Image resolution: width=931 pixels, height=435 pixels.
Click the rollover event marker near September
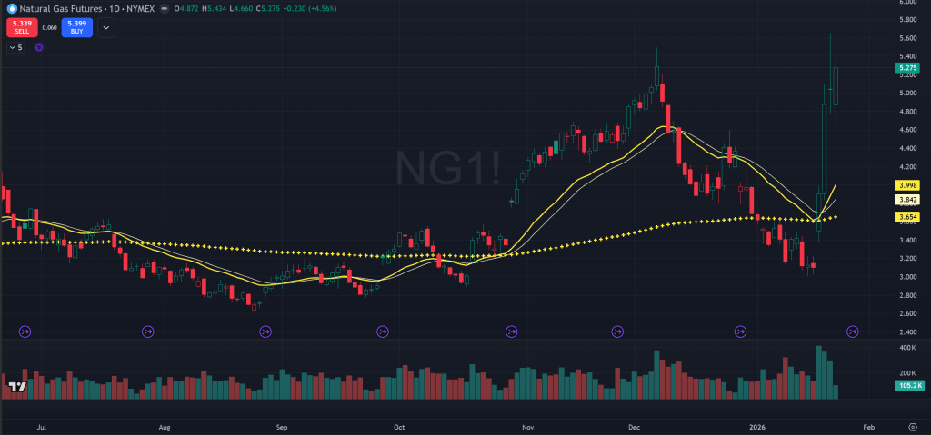click(x=265, y=332)
